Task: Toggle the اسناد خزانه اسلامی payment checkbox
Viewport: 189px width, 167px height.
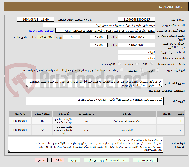Action: pyautogui.click(x=122, y=70)
